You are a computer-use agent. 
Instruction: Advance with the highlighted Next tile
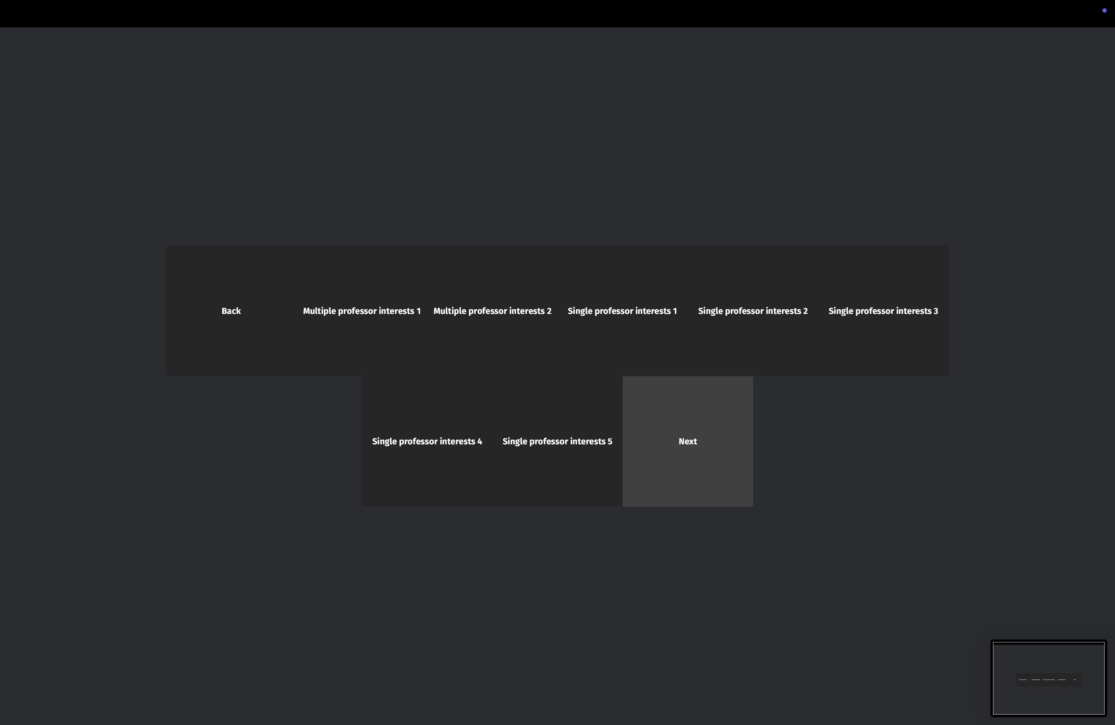(x=687, y=441)
